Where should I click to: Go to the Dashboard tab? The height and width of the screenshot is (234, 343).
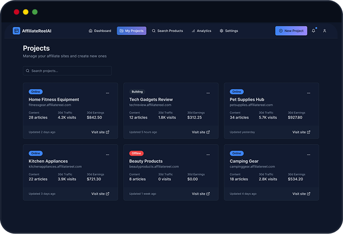click(100, 31)
